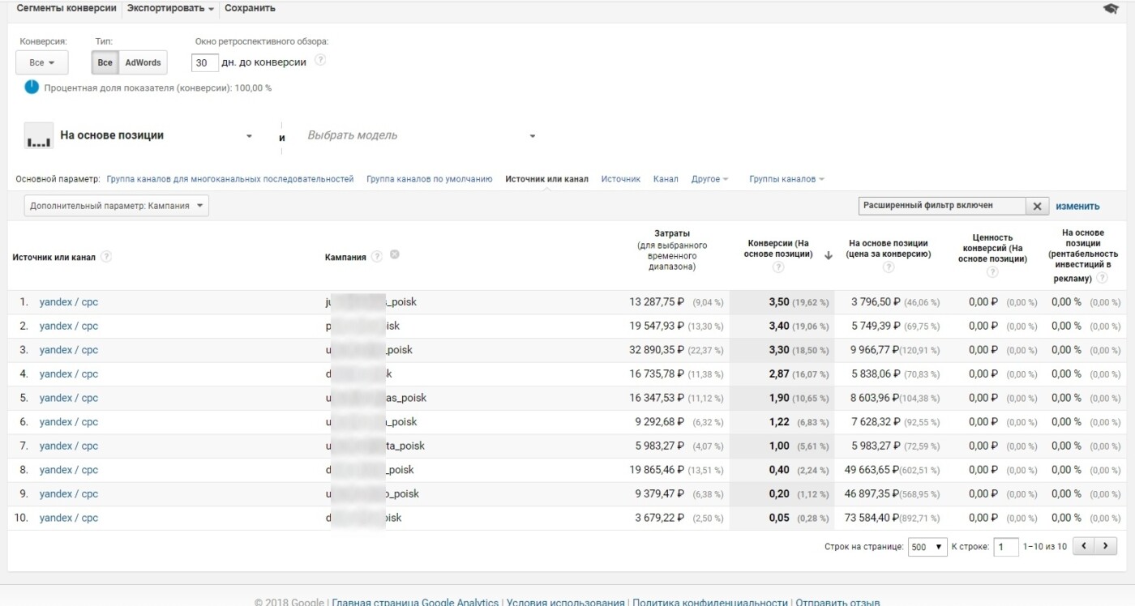Switch type to AdWords
Viewport: 1135px width, 606px height.
143,62
